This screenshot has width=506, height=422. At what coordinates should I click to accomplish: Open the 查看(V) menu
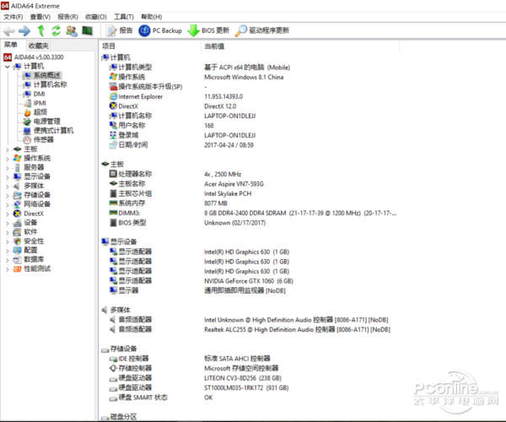[40, 17]
